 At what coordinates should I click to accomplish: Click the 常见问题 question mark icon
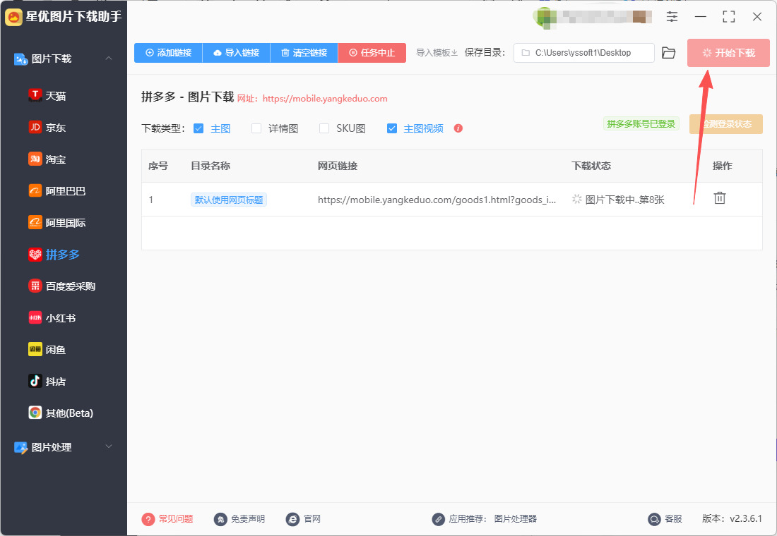click(x=148, y=519)
